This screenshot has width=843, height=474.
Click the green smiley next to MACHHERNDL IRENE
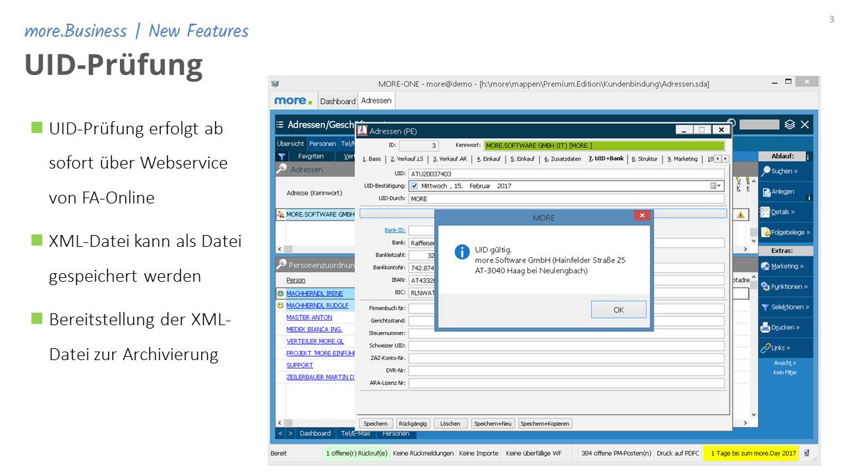tap(280, 294)
